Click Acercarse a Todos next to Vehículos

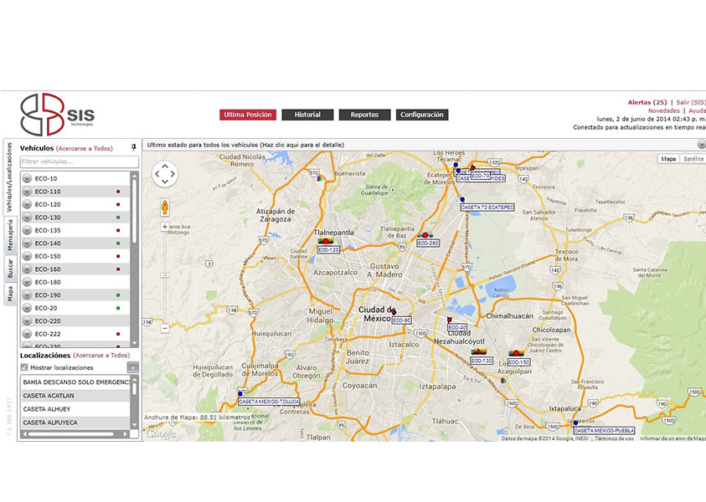85,148
